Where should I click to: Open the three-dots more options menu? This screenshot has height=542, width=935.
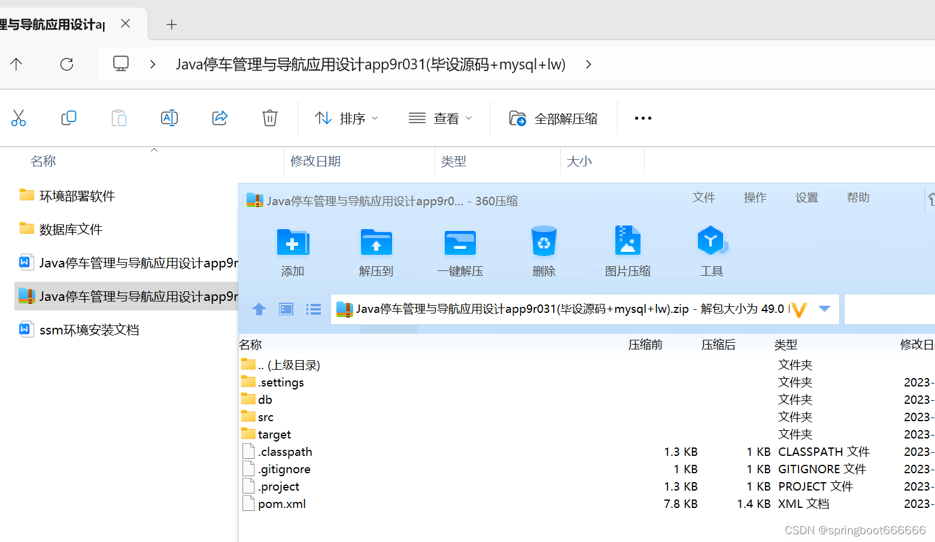pyautogui.click(x=643, y=118)
